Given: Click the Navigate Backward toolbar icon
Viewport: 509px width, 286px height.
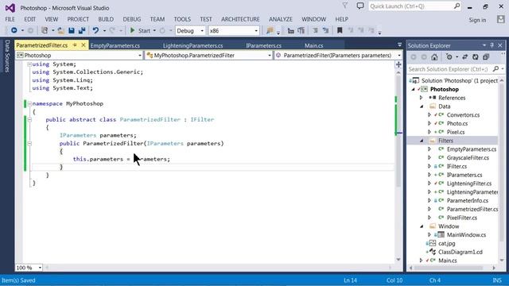Looking at the screenshot, I should tap(14, 30).
